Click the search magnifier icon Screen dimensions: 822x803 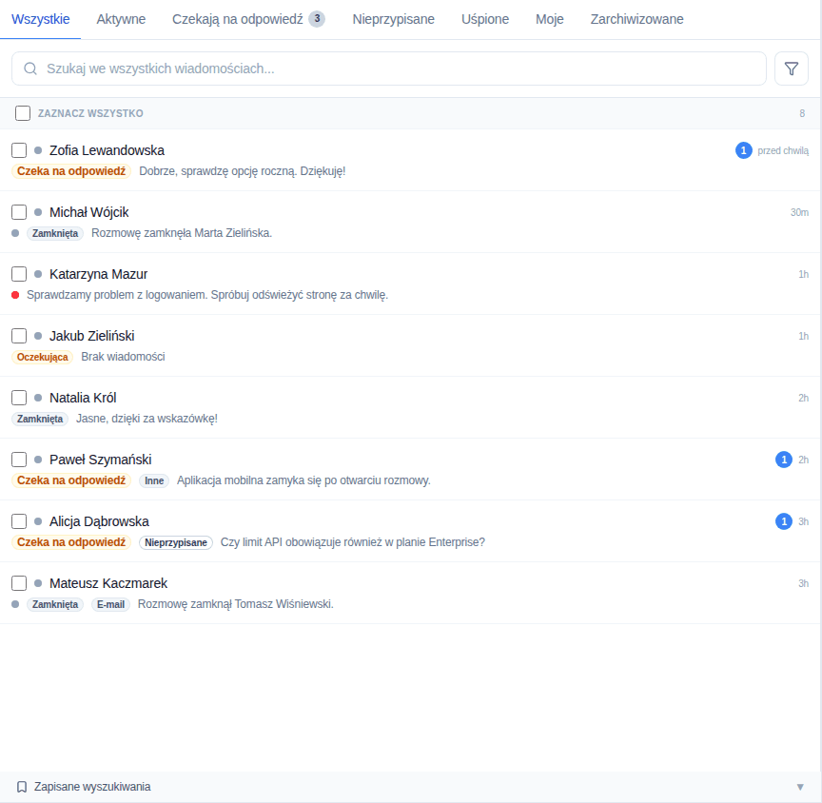pyautogui.click(x=30, y=69)
